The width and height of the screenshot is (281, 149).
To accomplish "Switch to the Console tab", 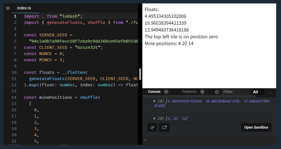I will (154, 92).
